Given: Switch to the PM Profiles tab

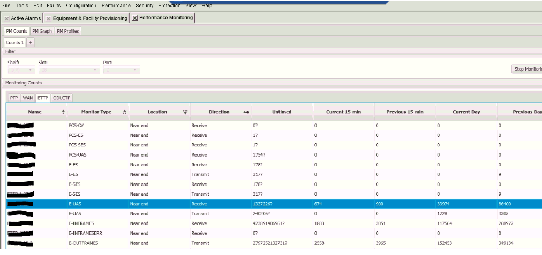Looking at the screenshot, I should point(67,31).
